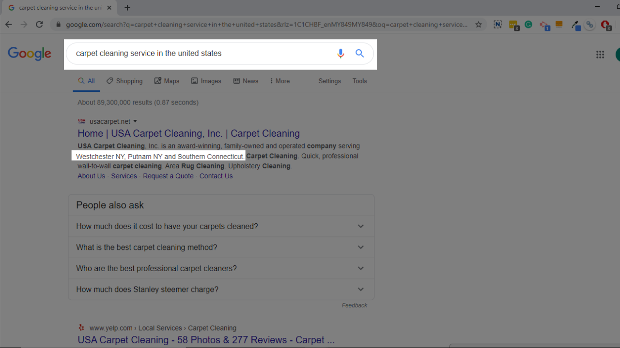Click the 'People also ask' heading
Screen dimensions: 620x348
pyautogui.click(x=110, y=205)
